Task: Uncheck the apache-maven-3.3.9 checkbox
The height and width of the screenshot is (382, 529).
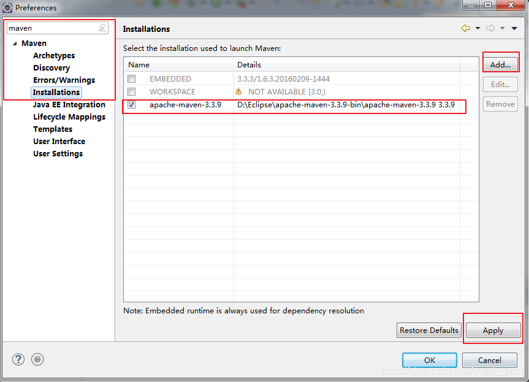Action: [x=132, y=105]
